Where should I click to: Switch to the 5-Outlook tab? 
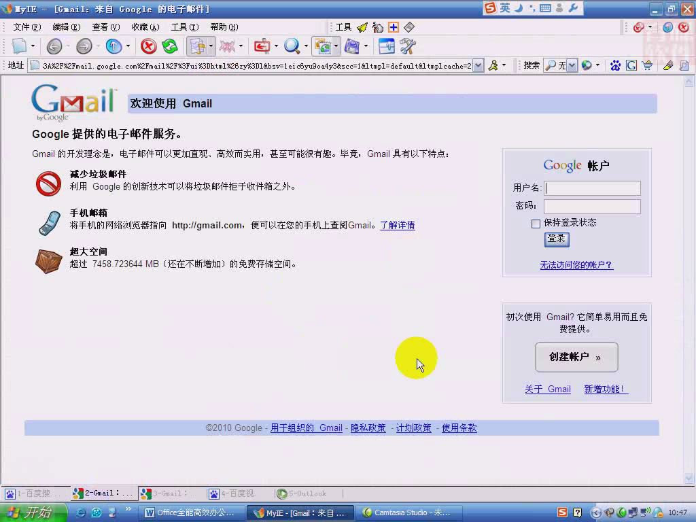click(x=307, y=493)
